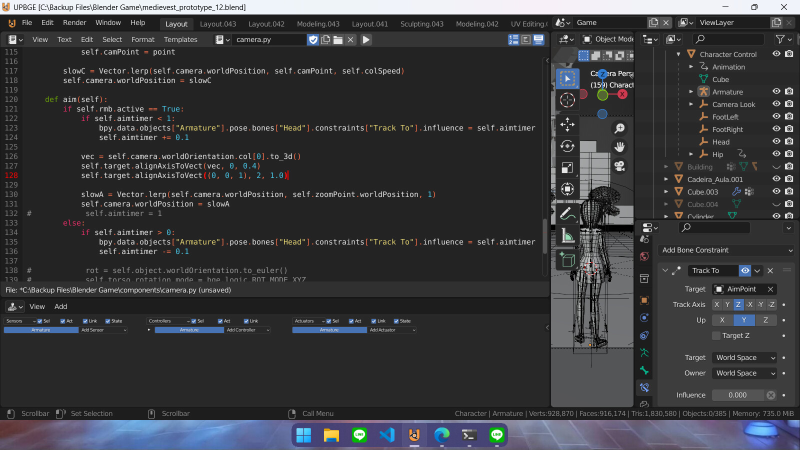Viewport: 800px width, 450px height.
Task: Click the viewport zoom magnifier icon
Action: click(620, 128)
